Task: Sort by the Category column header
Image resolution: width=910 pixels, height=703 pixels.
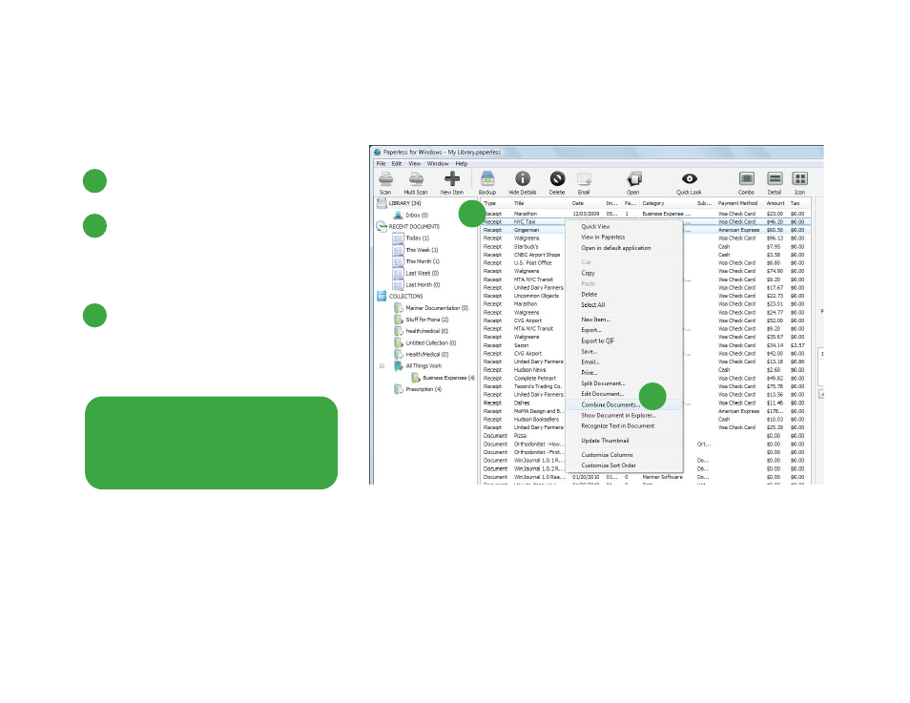Action: tap(668, 203)
